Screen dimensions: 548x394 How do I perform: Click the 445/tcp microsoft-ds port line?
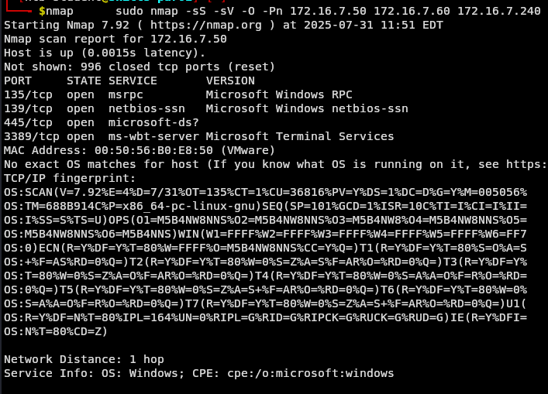point(102,122)
